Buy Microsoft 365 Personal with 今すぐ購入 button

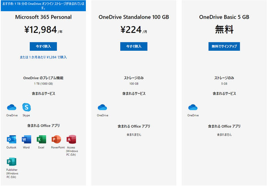43,46
